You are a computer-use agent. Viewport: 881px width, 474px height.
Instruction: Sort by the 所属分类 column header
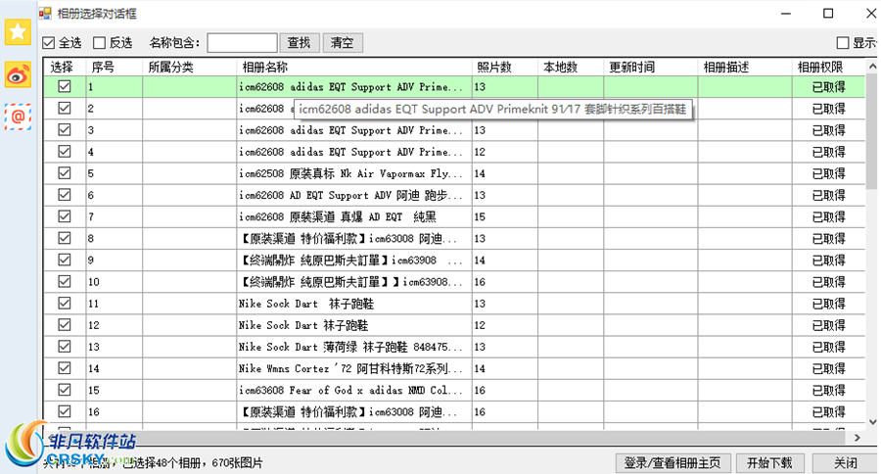point(189,67)
